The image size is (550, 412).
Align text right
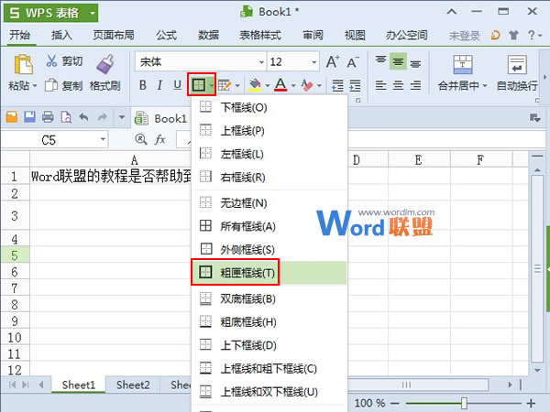[415, 85]
